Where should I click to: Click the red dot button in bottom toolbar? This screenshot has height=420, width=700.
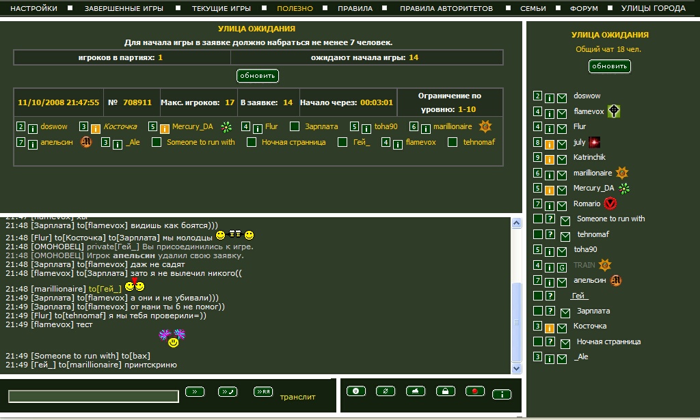[474, 391]
